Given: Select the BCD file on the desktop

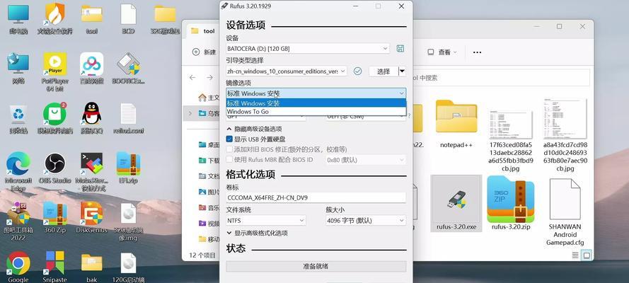Looking at the screenshot, I should click(128, 19).
